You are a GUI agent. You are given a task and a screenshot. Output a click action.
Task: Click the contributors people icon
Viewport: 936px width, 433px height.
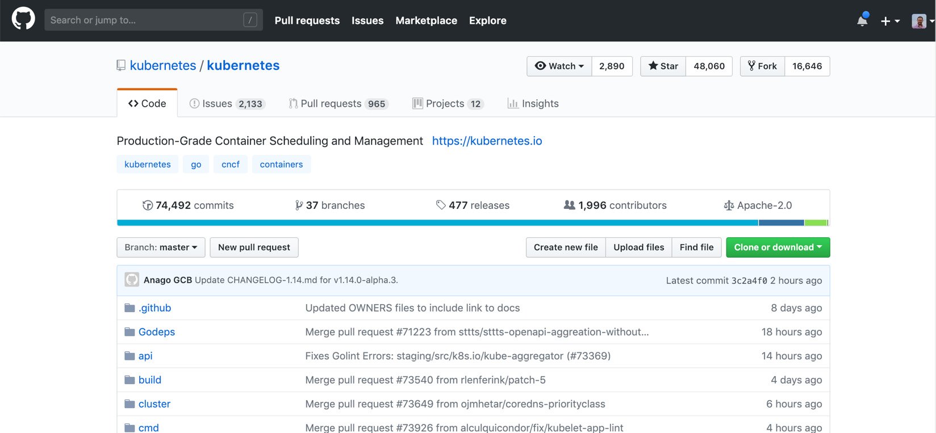pos(569,205)
